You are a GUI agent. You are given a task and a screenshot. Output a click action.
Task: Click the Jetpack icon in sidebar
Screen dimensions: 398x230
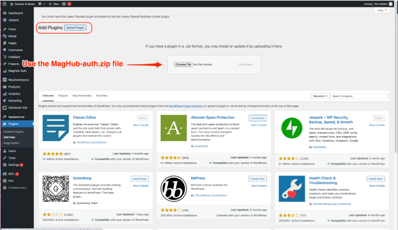[x=4, y=20]
